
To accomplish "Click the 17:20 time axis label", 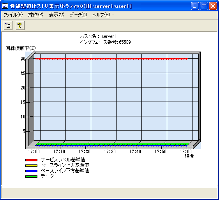I will (x=85, y=152).
